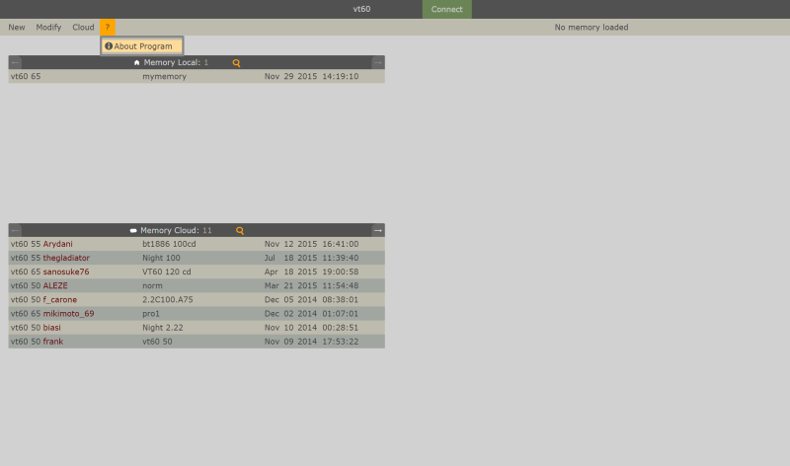Open user biasi link
This screenshot has height=466, width=790.
[x=52, y=328]
